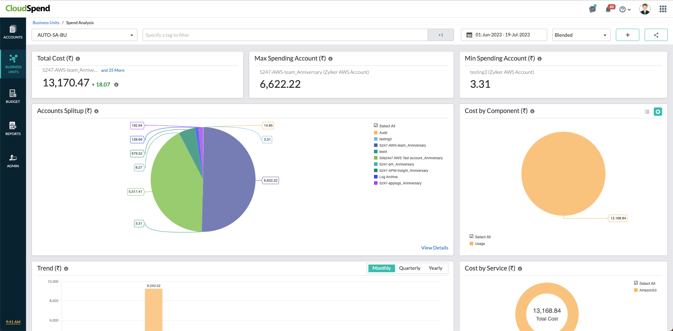Open the AUTO-SA-BU business unit dropdown
The height and width of the screenshot is (331, 673).
tap(84, 35)
